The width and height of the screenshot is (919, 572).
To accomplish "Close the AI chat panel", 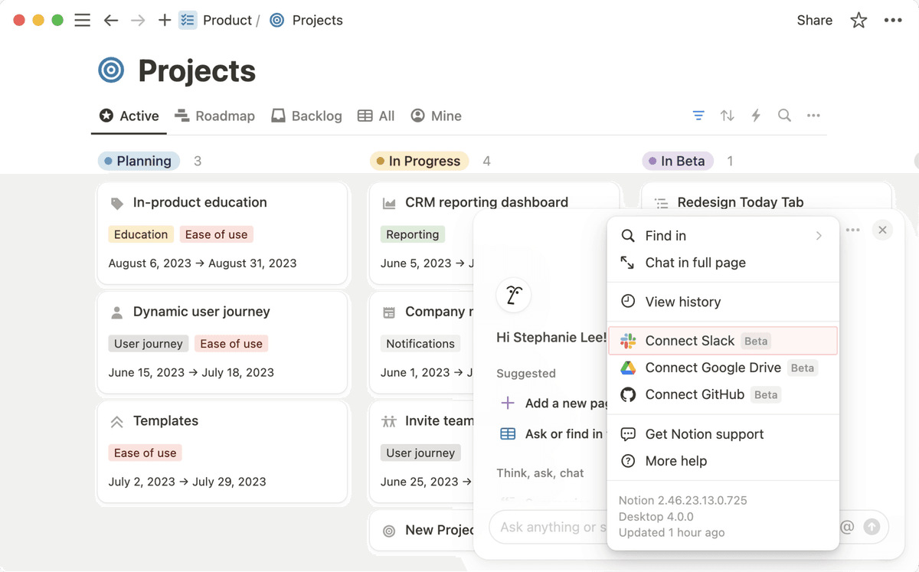I will click(882, 230).
